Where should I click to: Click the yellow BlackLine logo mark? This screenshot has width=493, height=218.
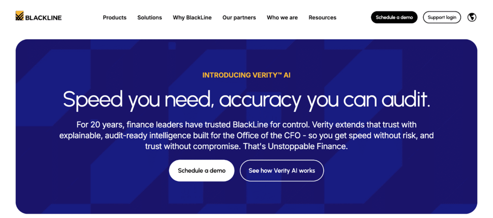(19, 16)
